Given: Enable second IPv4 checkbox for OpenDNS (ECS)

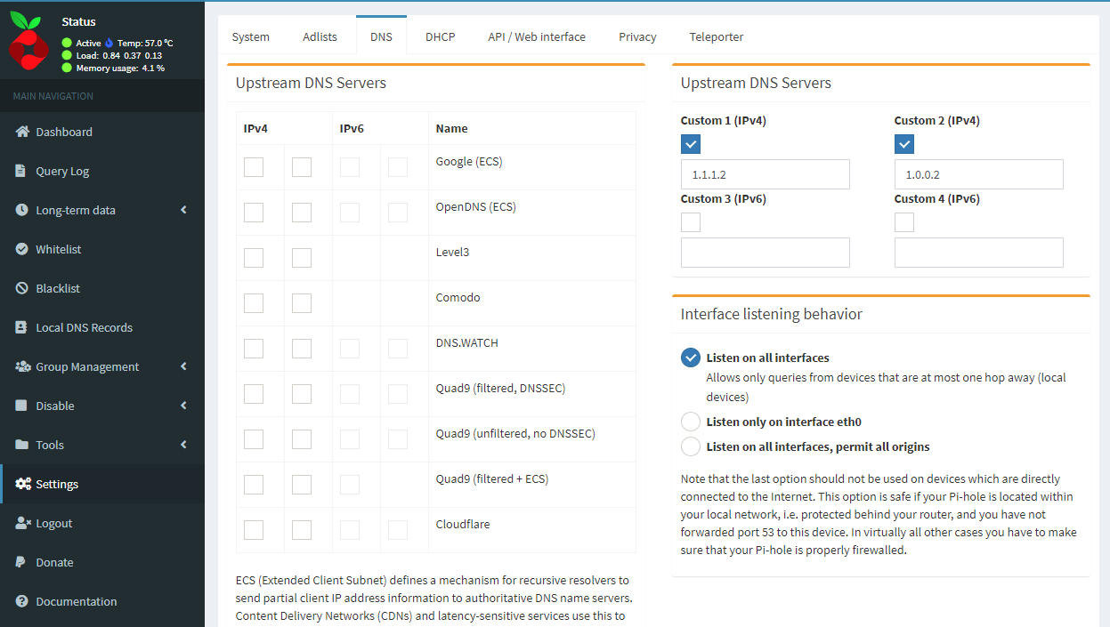Looking at the screenshot, I should click(302, 212).
